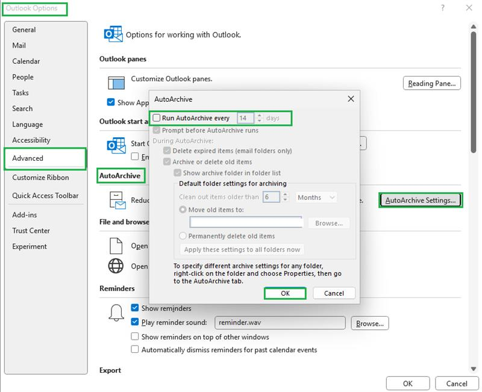The image size is (482, 392).
Task: Click the Move old items to path field
Action: point(246,222)
